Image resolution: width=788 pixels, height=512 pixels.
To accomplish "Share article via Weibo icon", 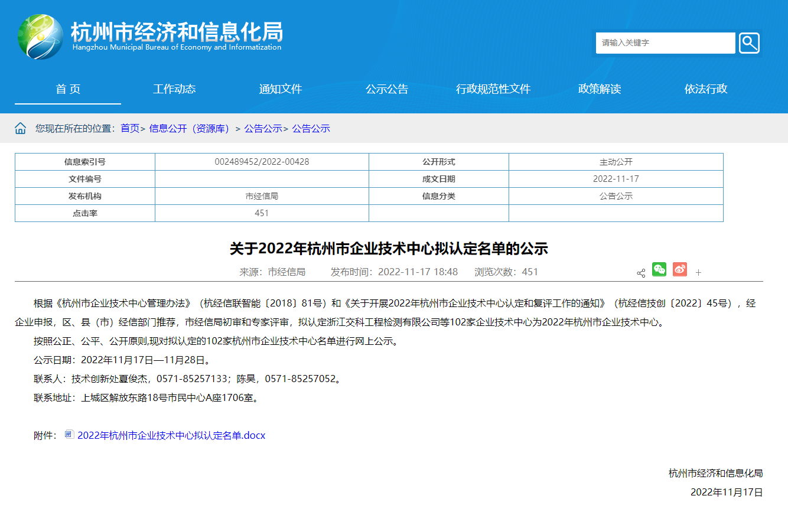I will (x=680, y=269).
